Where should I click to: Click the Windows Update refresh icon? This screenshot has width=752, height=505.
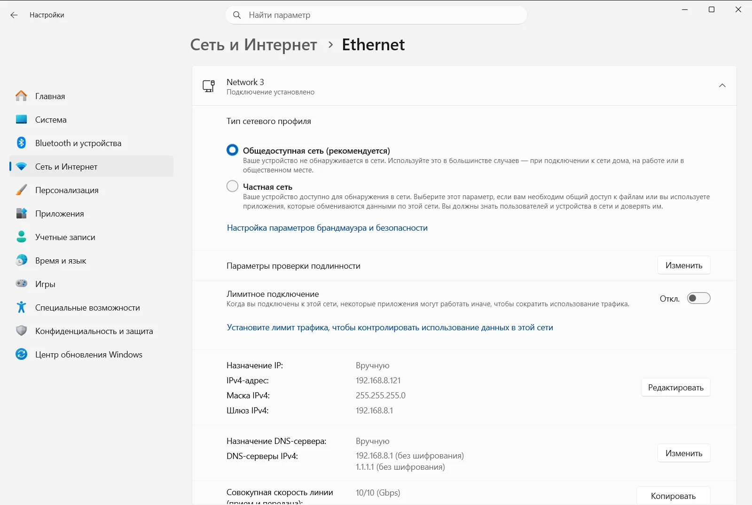pos(21,354)
